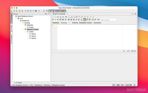Click the New file icon in editor toolbar
Image resolution: width=148 pixels, height=93 pixels.
53,17
